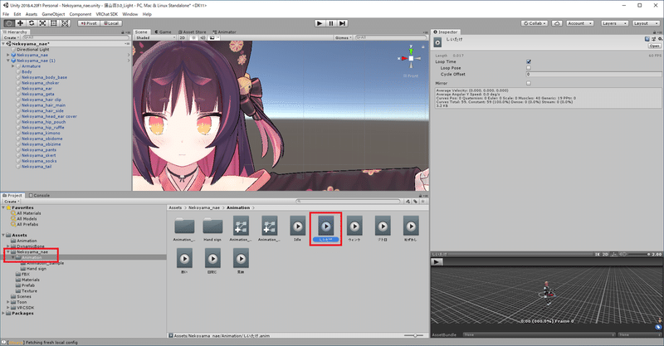Toggle the Loop Time checkbox
The width and height of the screenshot is (664, 346).
(x=529, y=62)
